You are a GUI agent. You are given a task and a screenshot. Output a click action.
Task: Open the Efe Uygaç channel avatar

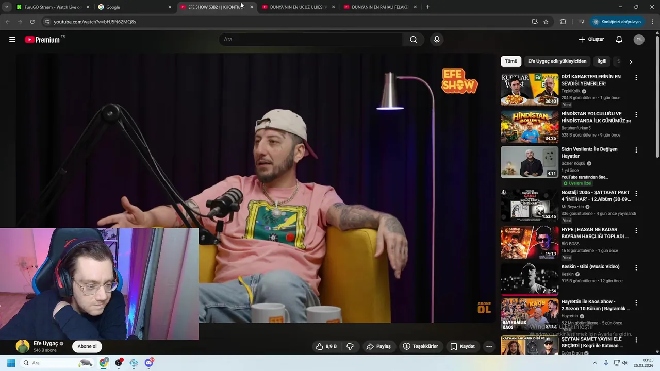tap(23, 346)
